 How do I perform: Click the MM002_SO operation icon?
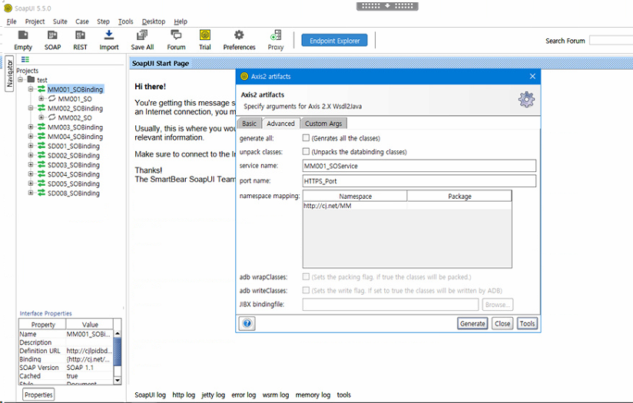(x=52, y=117)
